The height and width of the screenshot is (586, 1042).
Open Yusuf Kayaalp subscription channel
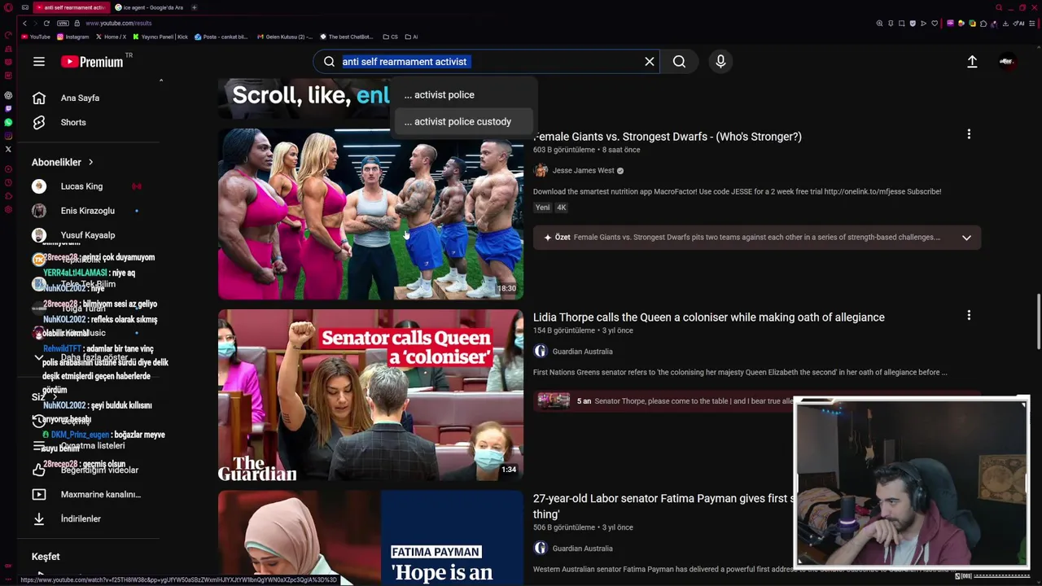point(87,235)
